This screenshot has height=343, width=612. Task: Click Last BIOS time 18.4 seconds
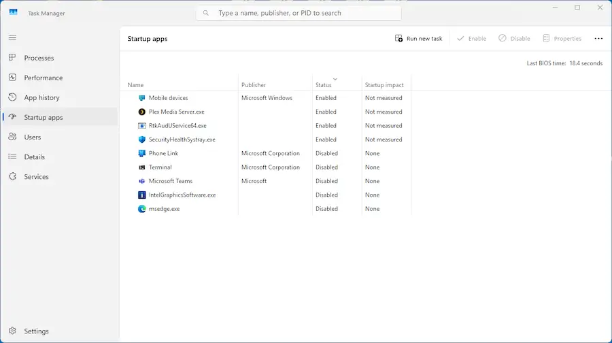564,63
